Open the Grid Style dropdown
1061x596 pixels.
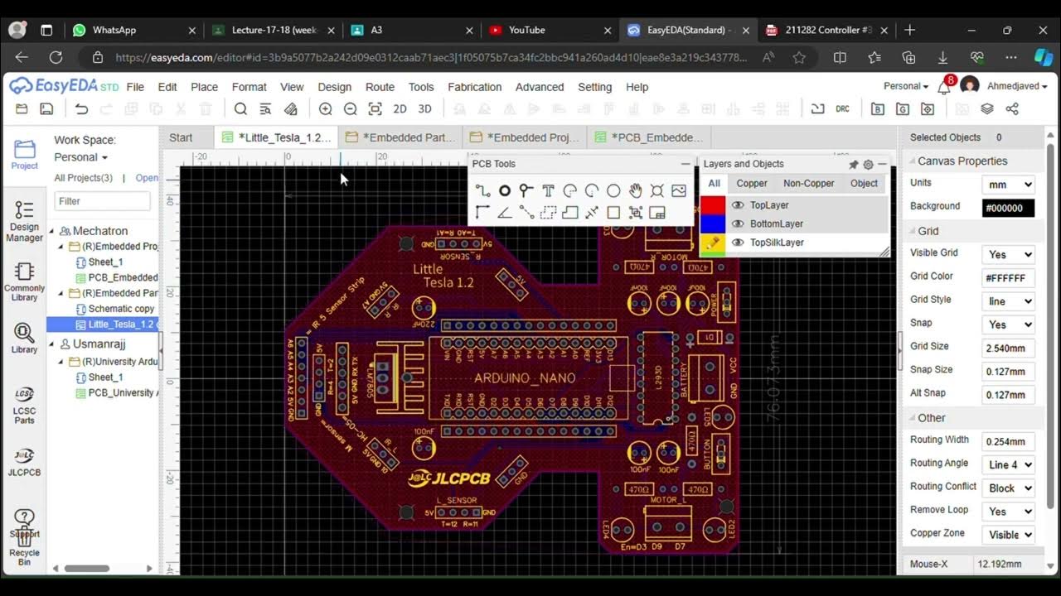(x=1008, y=301)
